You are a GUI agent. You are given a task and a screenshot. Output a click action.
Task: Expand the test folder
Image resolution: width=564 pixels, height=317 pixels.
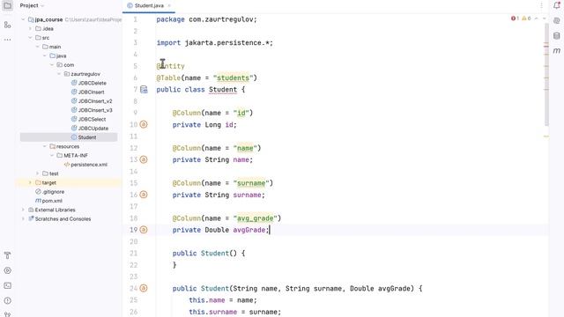coord(38,173)
